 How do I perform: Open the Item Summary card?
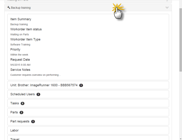pyautogui.click(x=88, y=47)
